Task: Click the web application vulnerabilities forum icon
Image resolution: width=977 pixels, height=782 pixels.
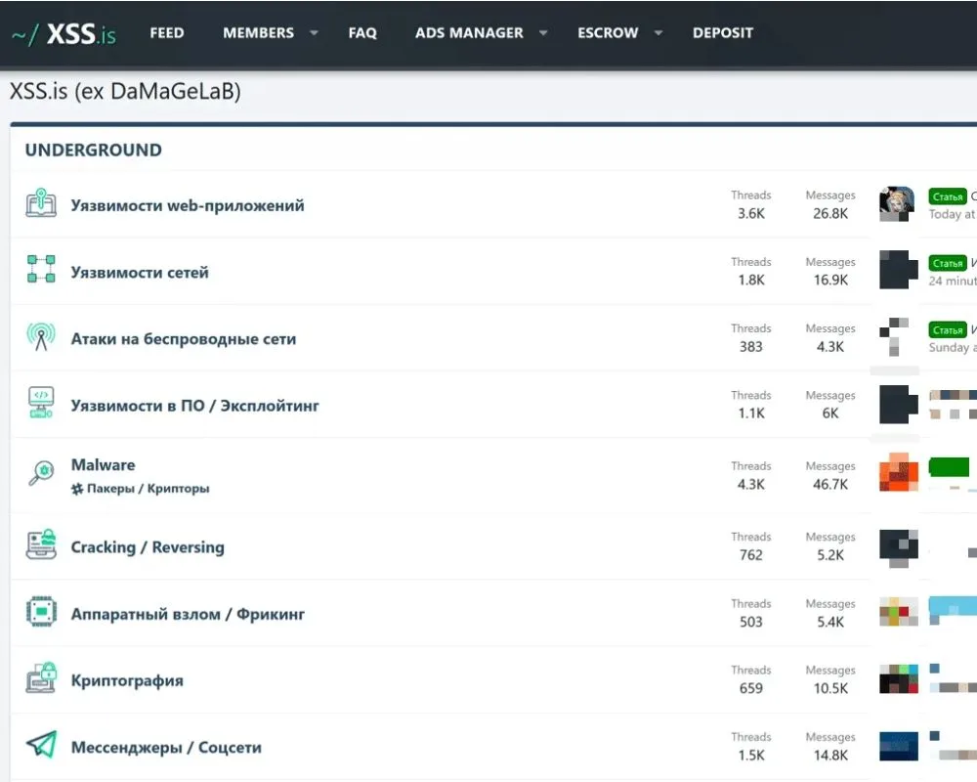Action: click(41, 204)
